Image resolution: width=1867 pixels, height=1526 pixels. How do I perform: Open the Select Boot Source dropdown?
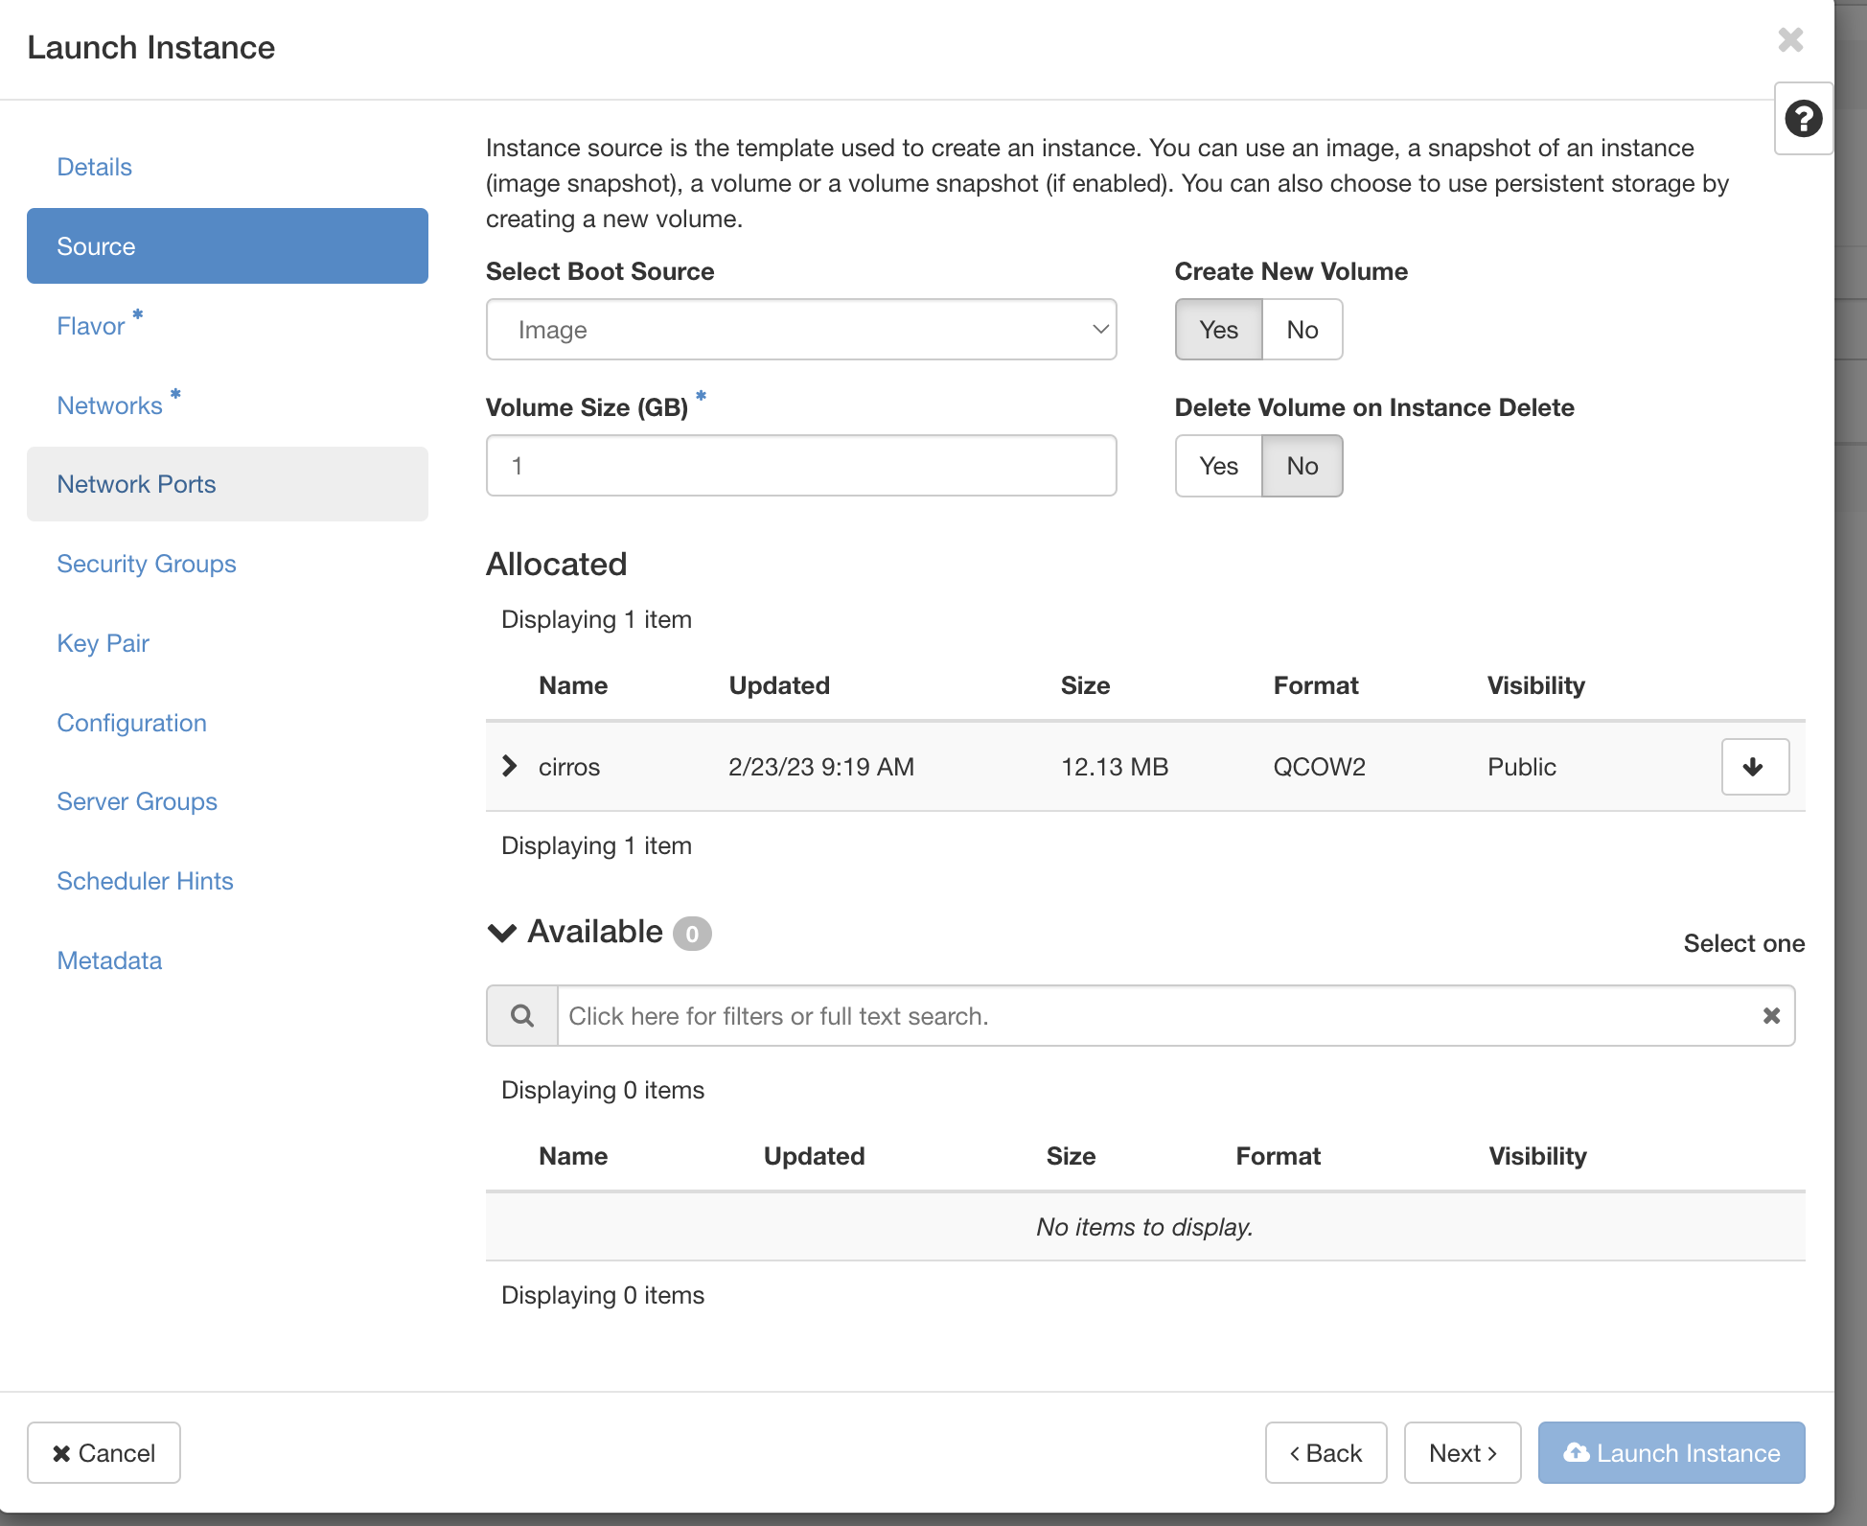801,329
